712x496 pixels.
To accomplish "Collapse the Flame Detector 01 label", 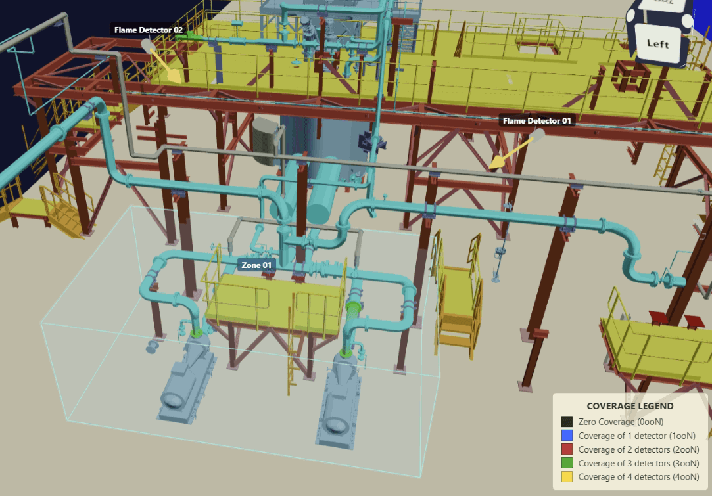I will click(537, 121).
